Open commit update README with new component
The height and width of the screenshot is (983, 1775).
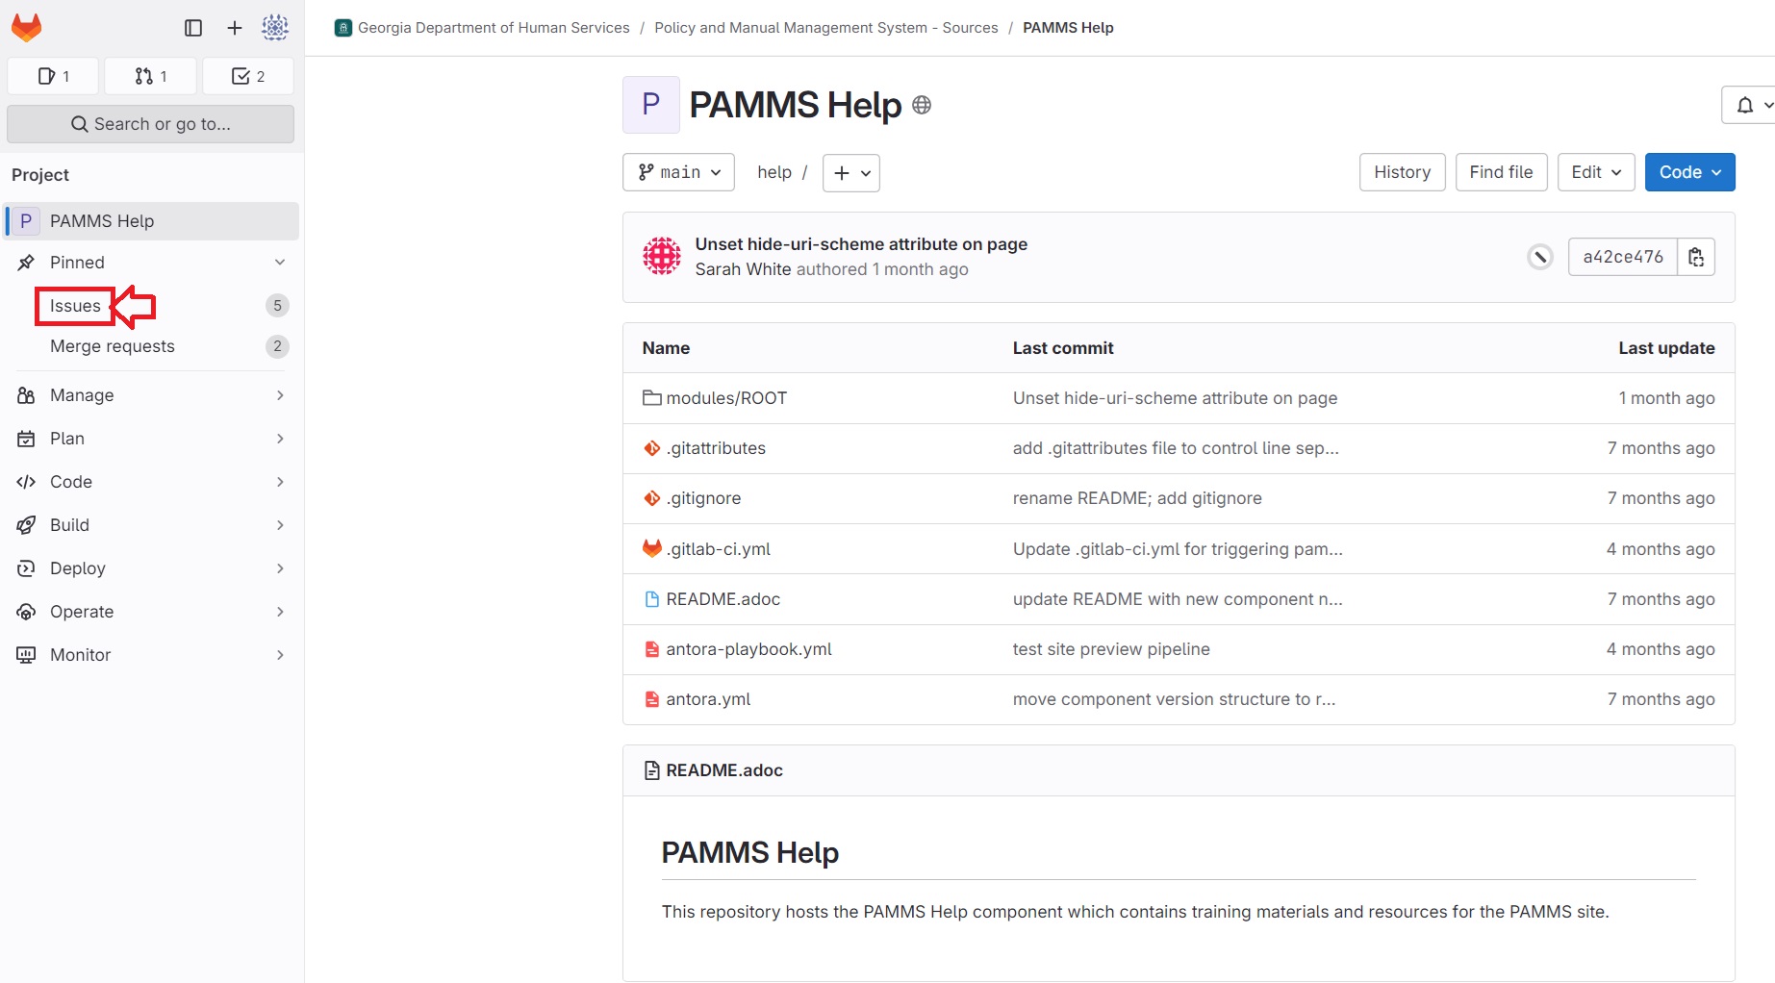click(x=1178, y=599)
